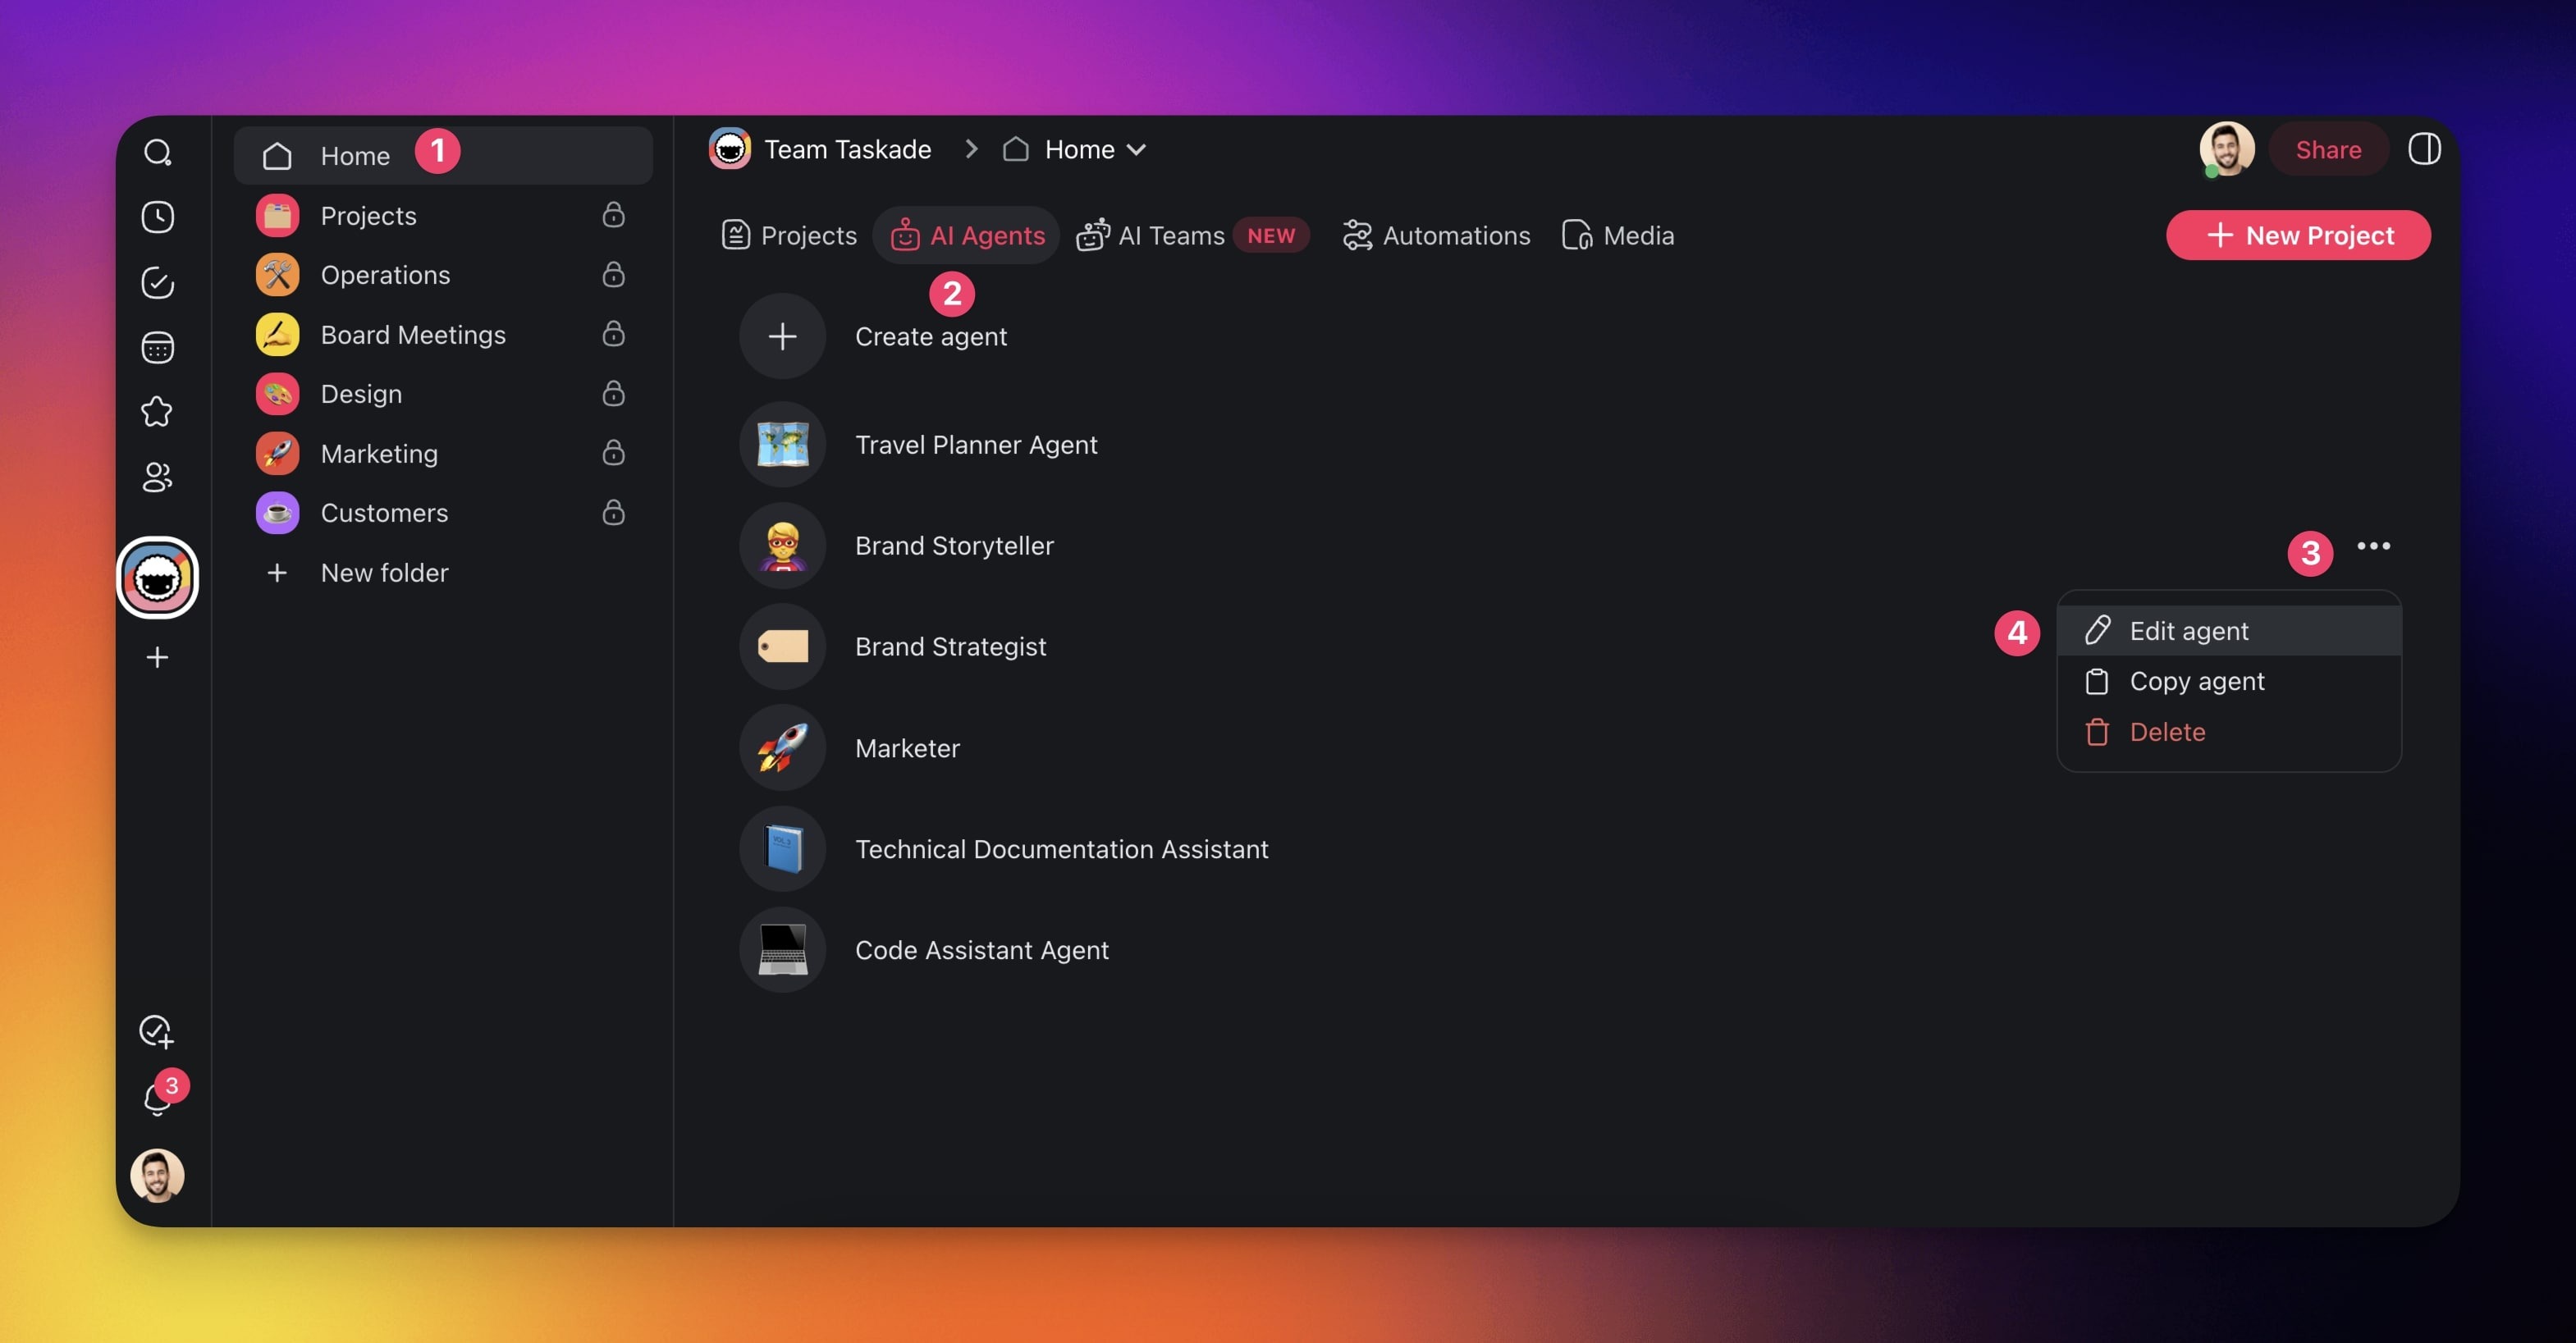2576x1343 pixels.
Task: Toggle the right side panel layout icon
Action: pyautogui.click(x=2423, y=150)
